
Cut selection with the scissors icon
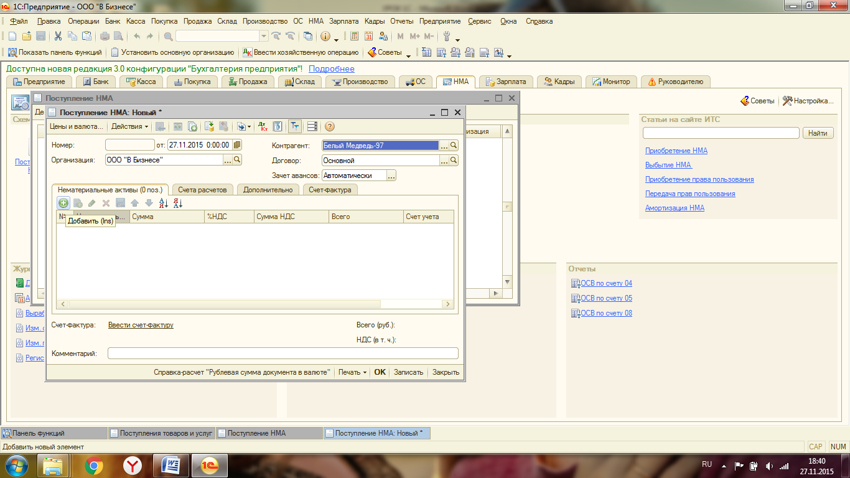click(58, 36)
